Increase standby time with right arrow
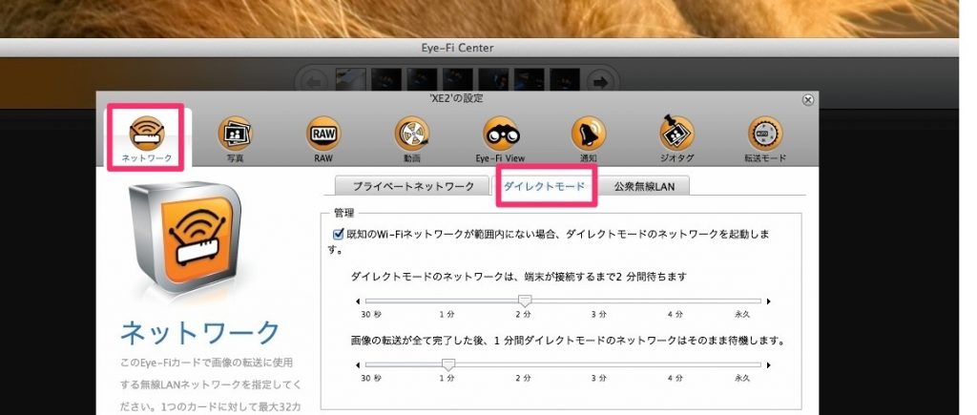This screenshot has height=415, width=977. pyautogui.click(x=768, y=365)
